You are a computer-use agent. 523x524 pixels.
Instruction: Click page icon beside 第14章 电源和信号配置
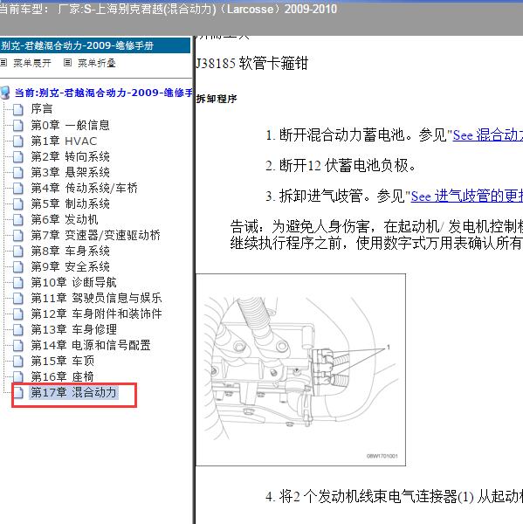18,345
